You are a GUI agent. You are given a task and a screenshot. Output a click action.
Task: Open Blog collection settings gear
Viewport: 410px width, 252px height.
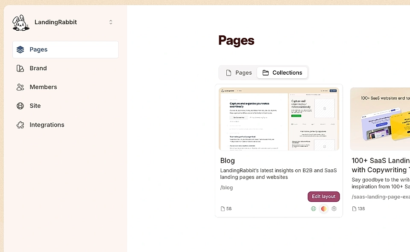point(334,209)
